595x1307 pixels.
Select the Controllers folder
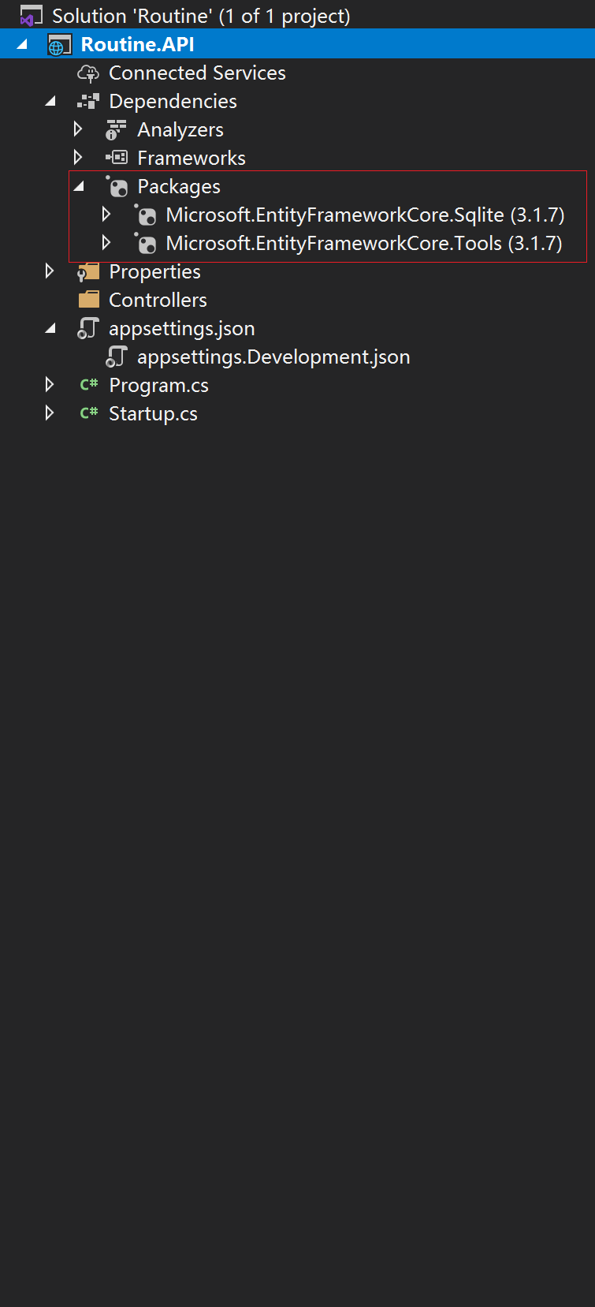pos(158,301)
